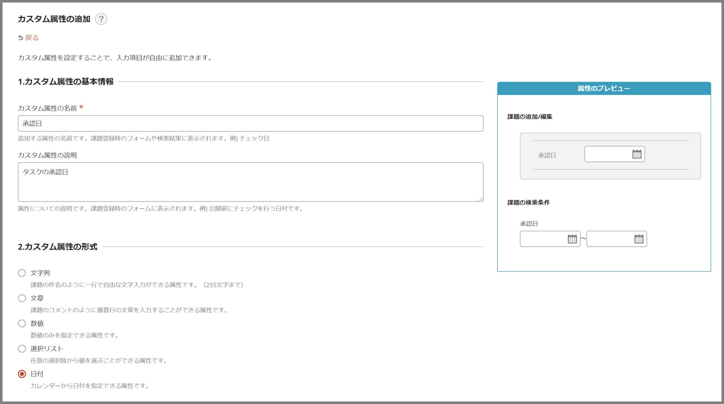The height and width of the screenshot is (404, 724).
Task: Click the help question mark icon
Action: point(101,19)
